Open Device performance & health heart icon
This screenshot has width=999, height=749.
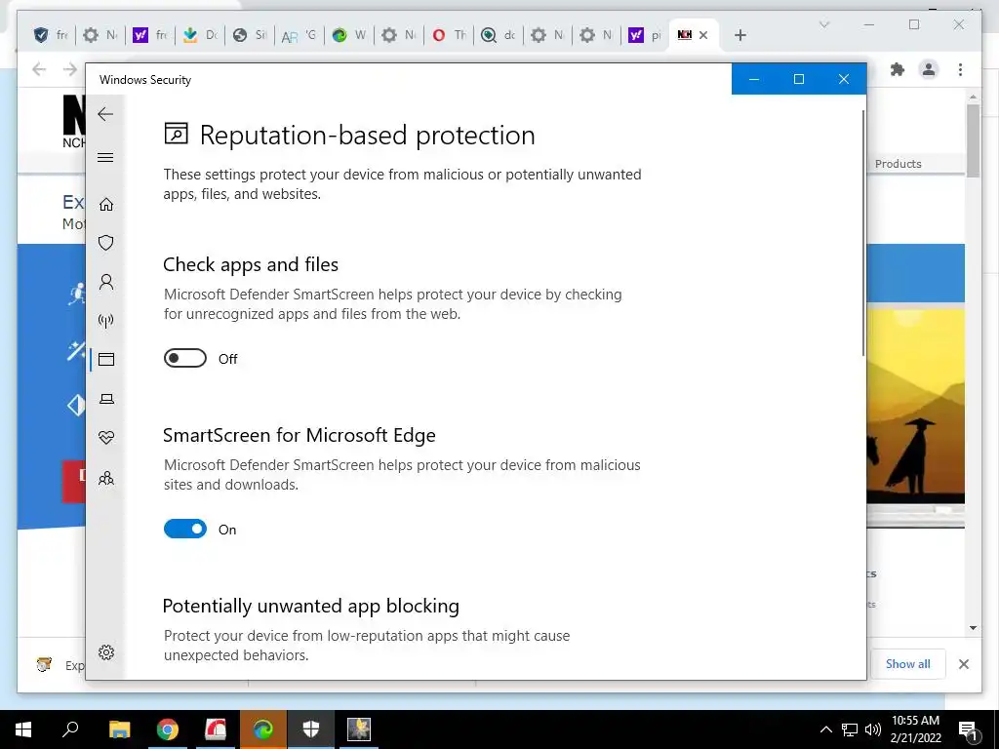[106, 438]
